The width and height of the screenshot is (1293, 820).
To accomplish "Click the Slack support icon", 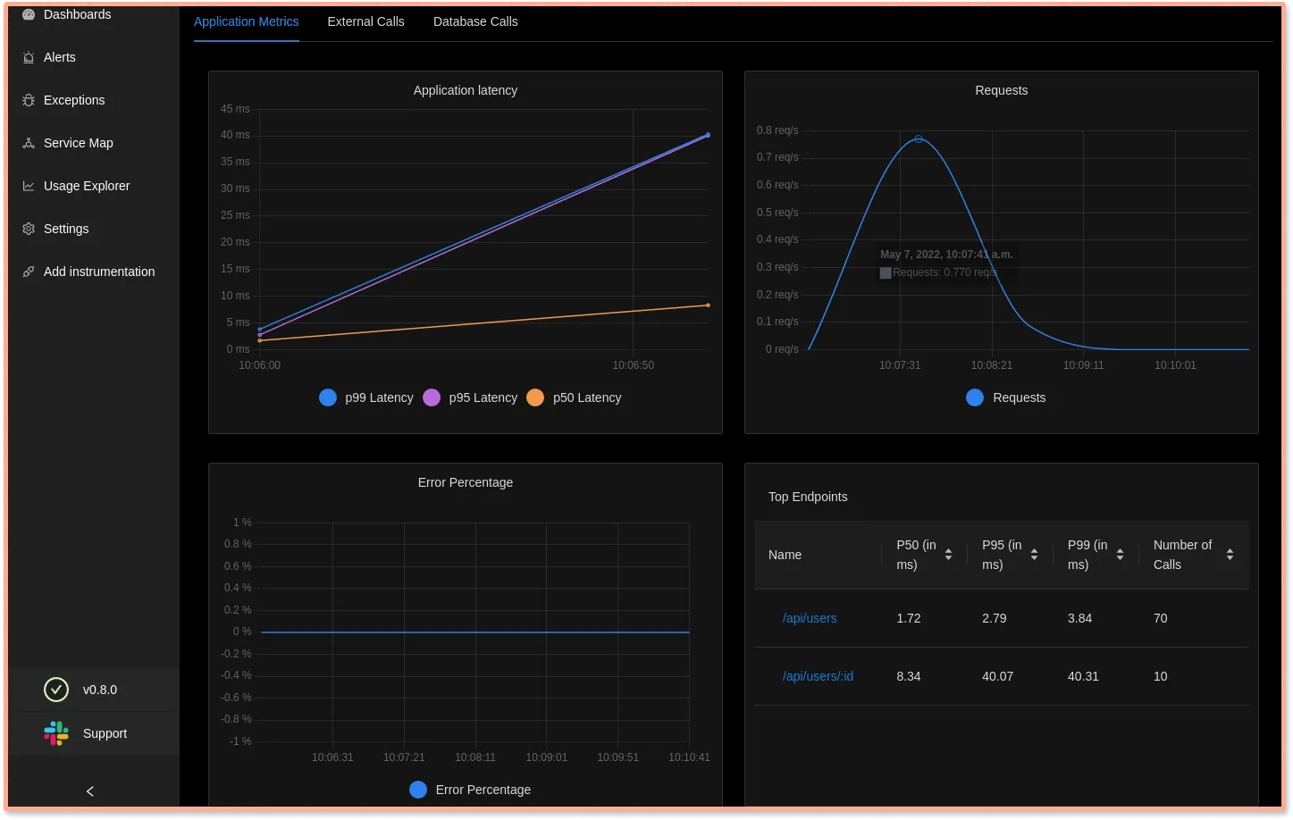I will click(56, 733).
